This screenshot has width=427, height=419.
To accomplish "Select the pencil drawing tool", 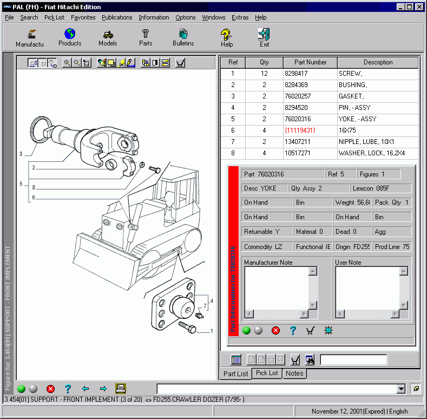I will pyautogui.click(x=130, y=63).
